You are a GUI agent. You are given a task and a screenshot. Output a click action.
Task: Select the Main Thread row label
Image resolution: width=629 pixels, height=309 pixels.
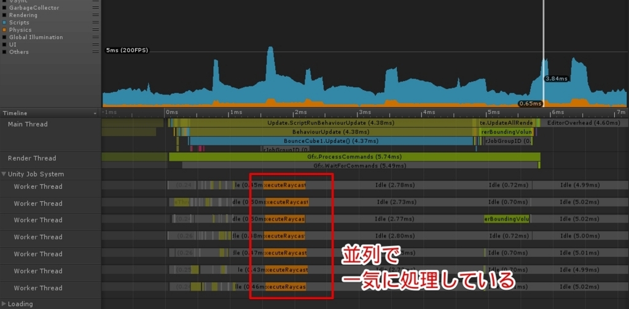28,124
